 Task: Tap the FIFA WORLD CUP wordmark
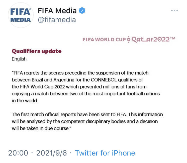tap(104, 40)
